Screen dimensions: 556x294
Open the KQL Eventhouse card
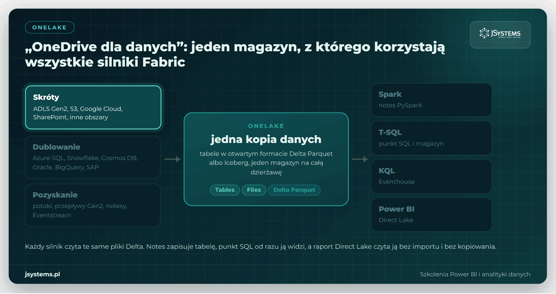point(431,177)
